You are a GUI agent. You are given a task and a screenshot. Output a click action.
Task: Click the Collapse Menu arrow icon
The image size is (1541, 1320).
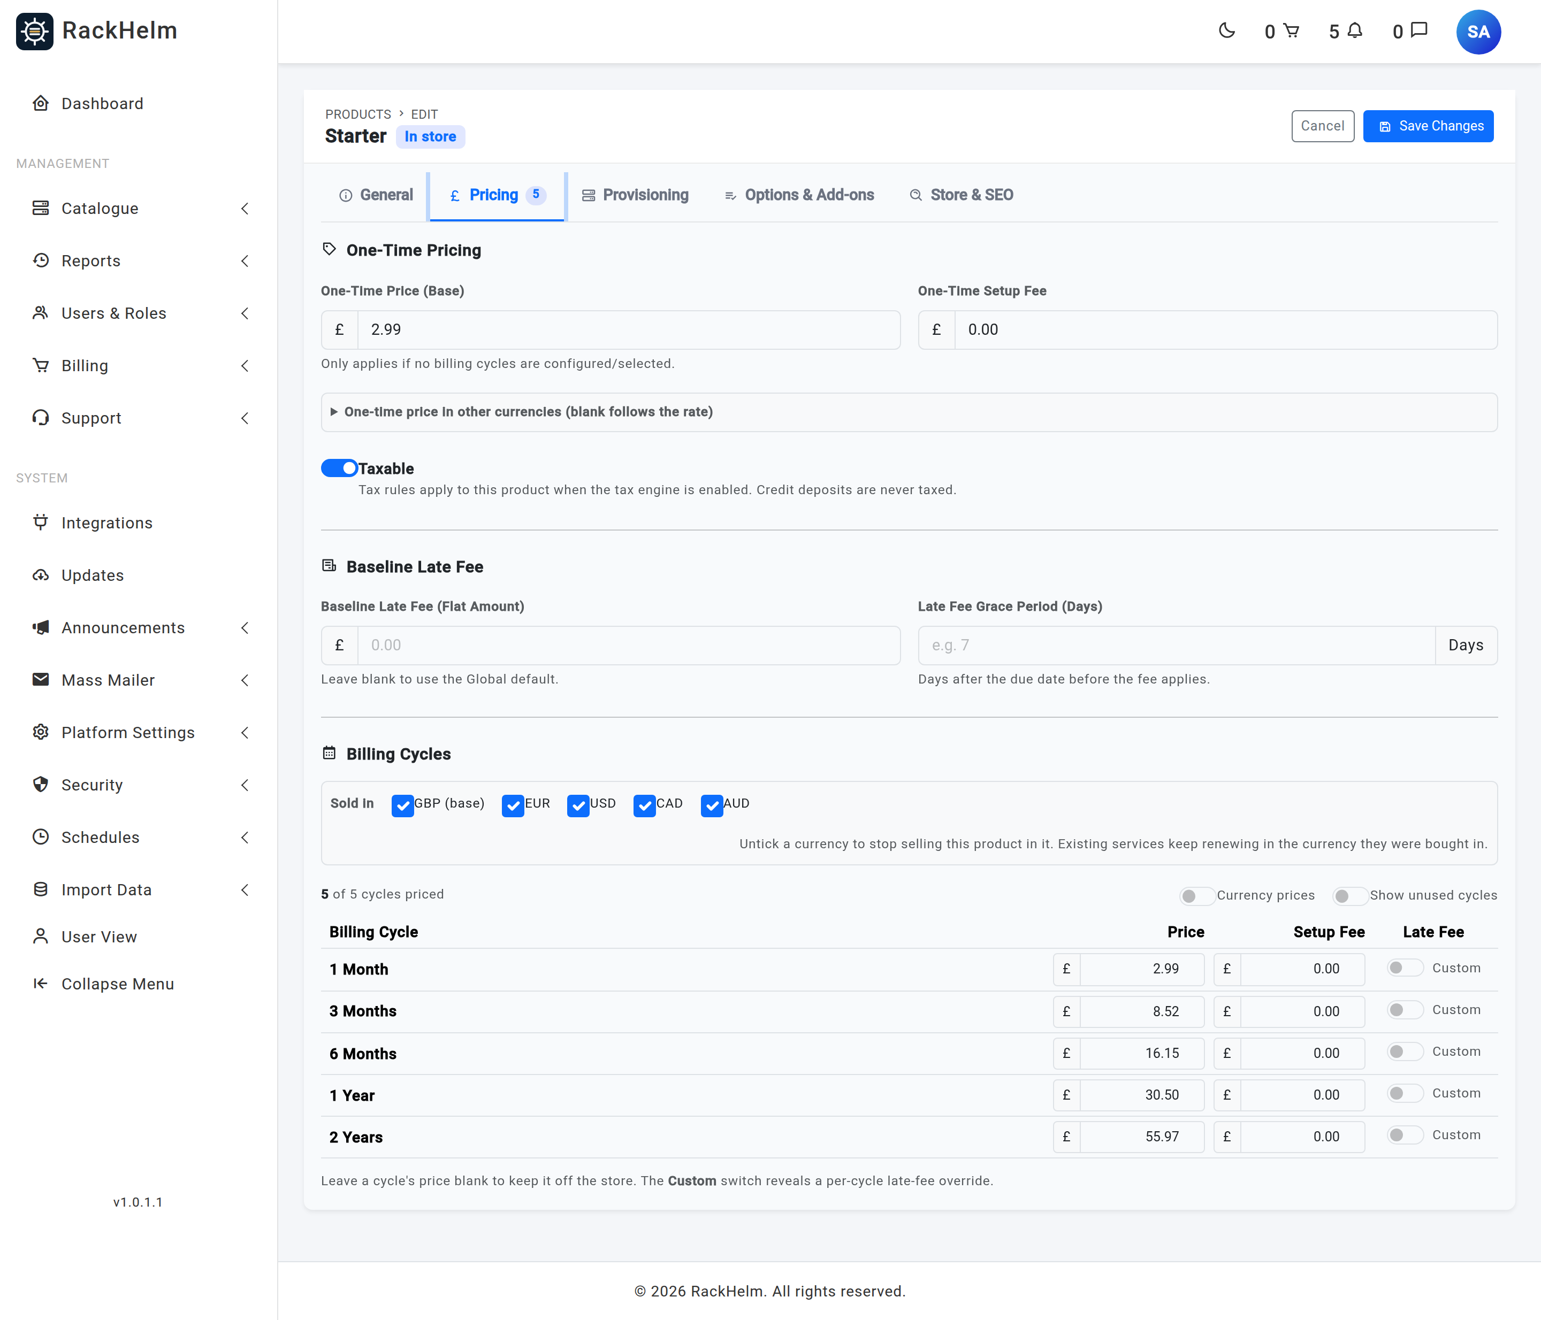click(41, 983)
